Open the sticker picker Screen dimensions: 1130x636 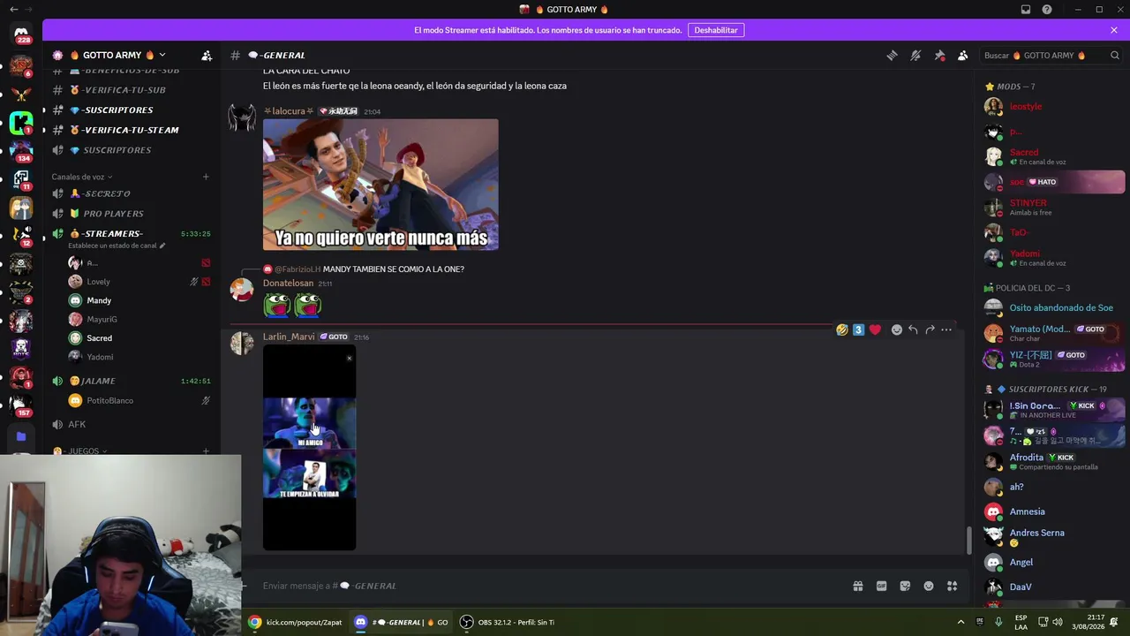tap(905, 586)
